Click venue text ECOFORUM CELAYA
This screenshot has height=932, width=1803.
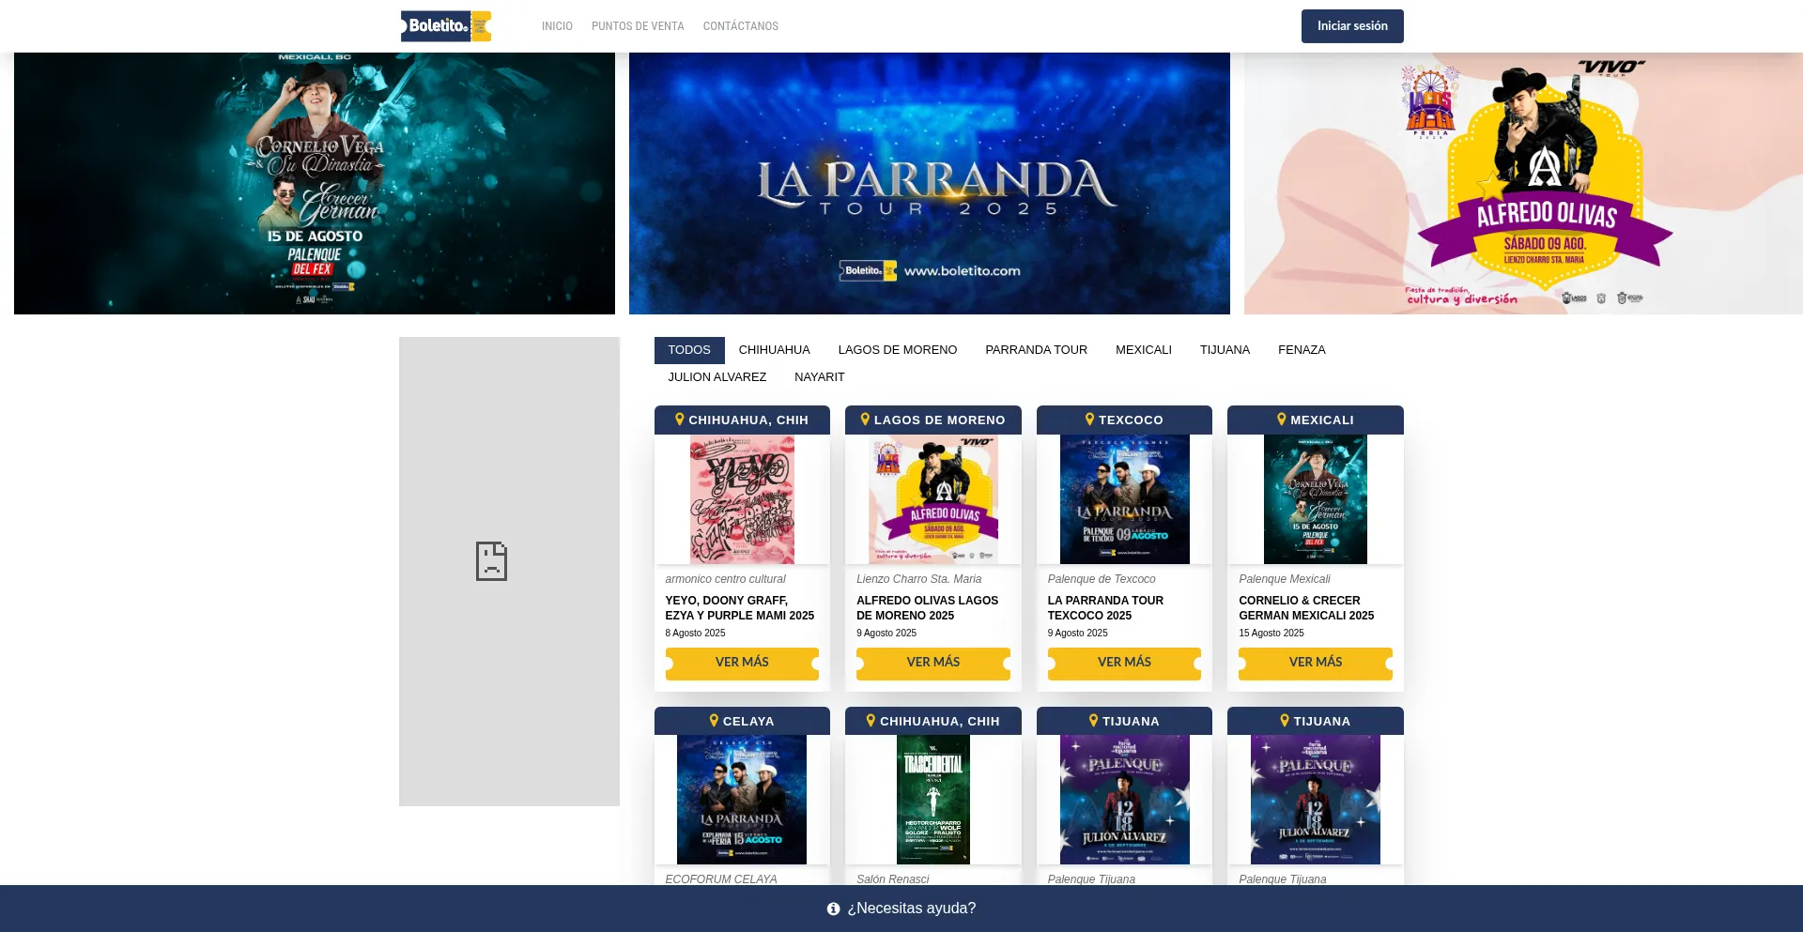click(721, 879)
